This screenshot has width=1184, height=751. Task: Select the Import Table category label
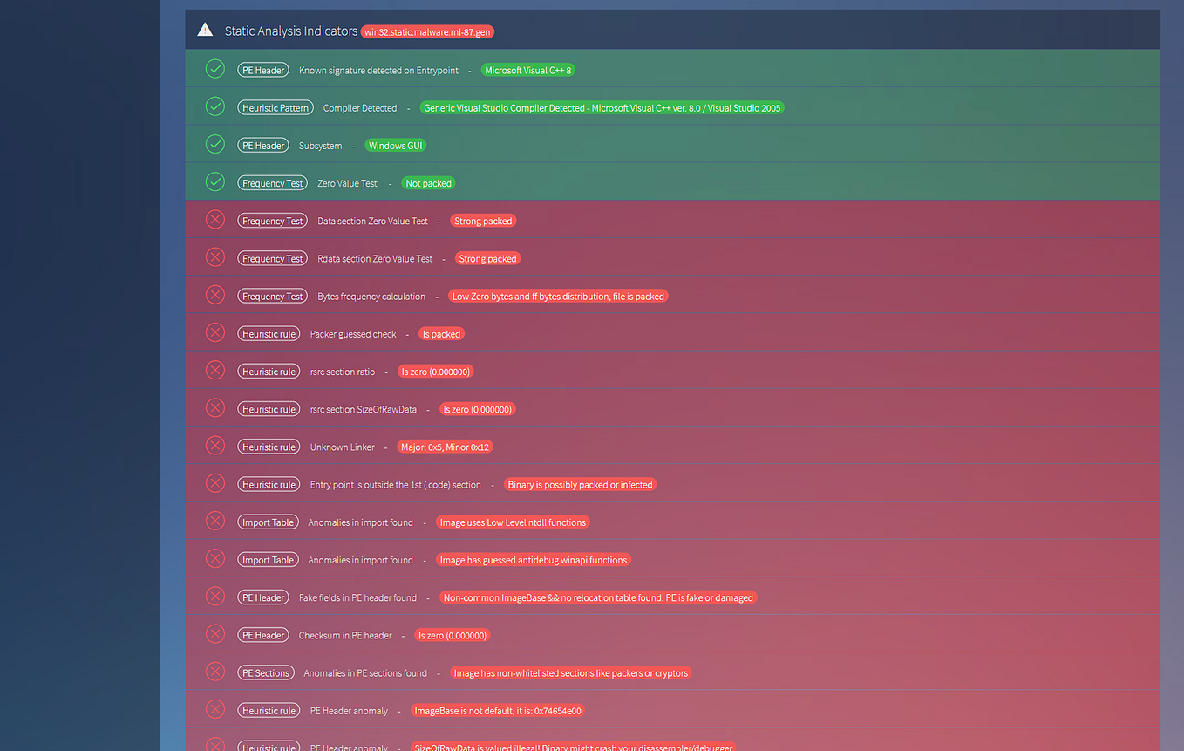pyautogui.click(x=268, y=522)
